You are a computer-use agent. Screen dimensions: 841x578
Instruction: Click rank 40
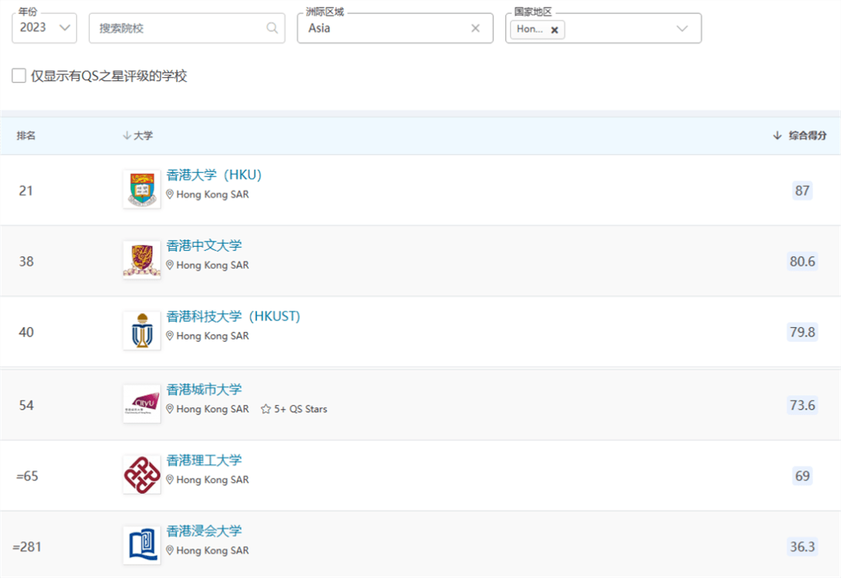[26, 332]
